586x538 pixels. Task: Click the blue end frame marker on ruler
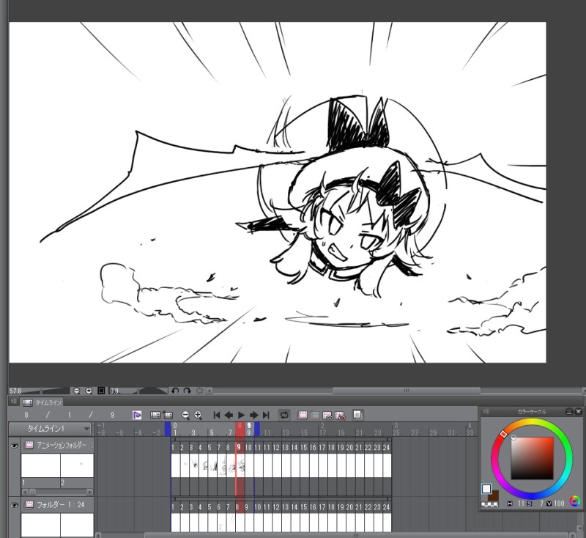click(x=257, y=430)
